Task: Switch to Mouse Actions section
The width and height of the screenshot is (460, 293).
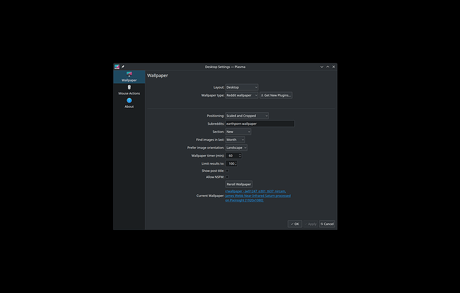Action: (129, 90)
